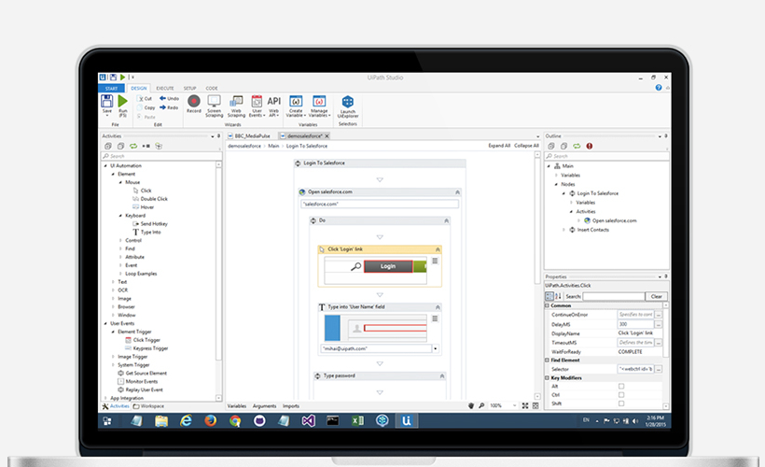Open Firefox from the taskbar
This screenshot has height=467, width=765.
tap(210, 421)
